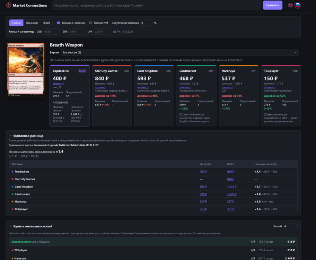Viewport: 316px width, 260px height.
Task: Open the TCGplayer offer link
Action: (x=270, y=87)
